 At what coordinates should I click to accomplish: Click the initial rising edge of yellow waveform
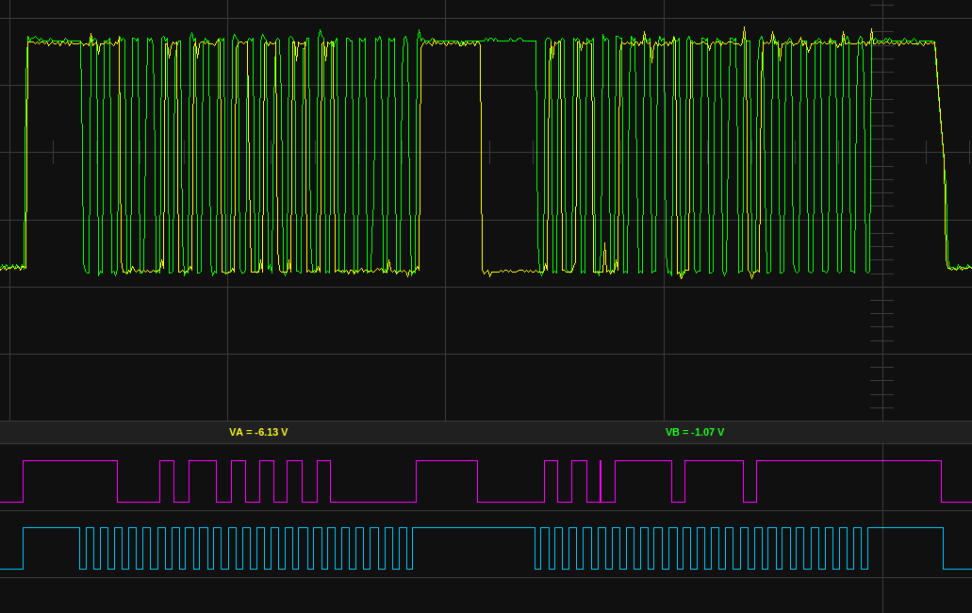pyautogui.click(x=25, y=151)
